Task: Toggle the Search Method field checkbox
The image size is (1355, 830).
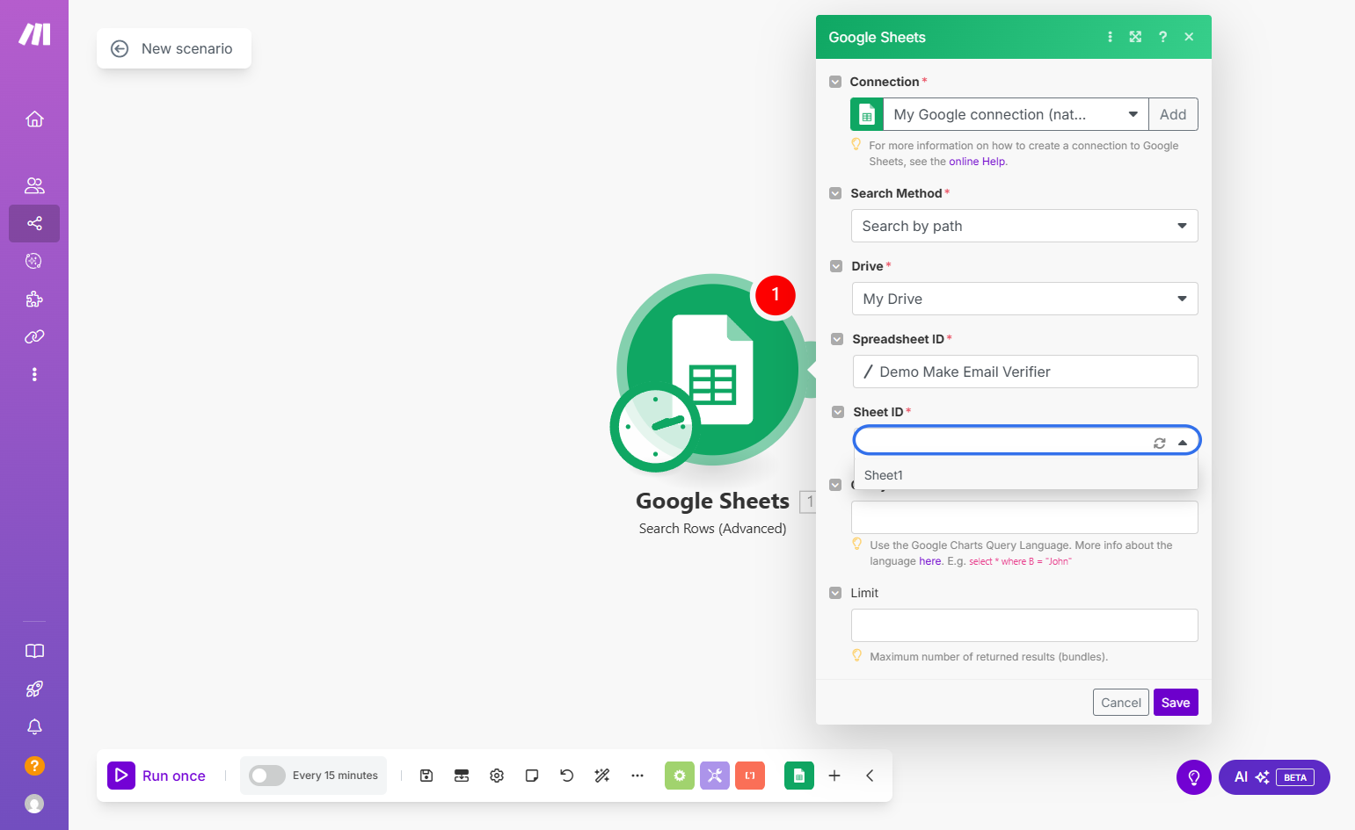Action: [x=835, y=193]
